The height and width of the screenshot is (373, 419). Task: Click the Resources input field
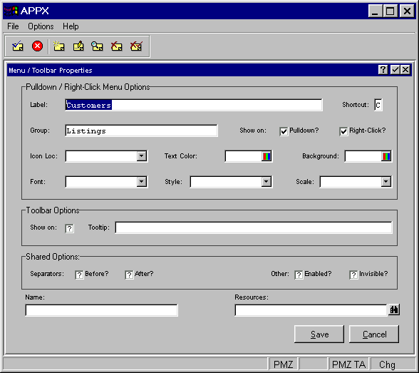(311, 310)
